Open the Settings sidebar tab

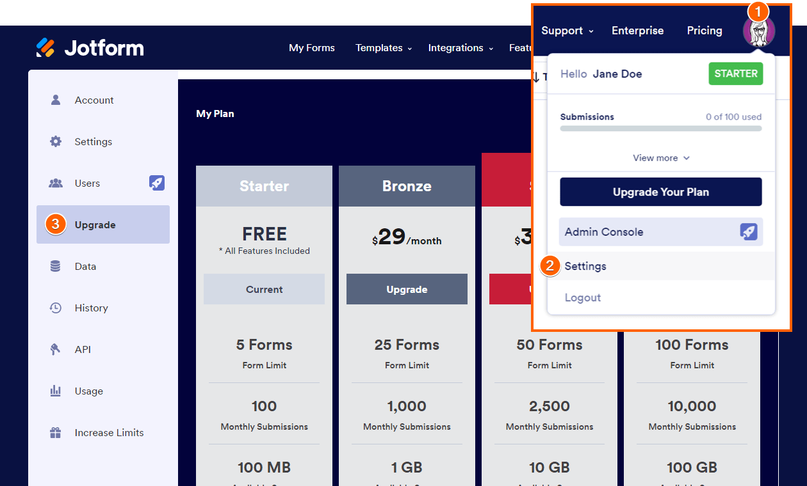click(x=103, y=141)
